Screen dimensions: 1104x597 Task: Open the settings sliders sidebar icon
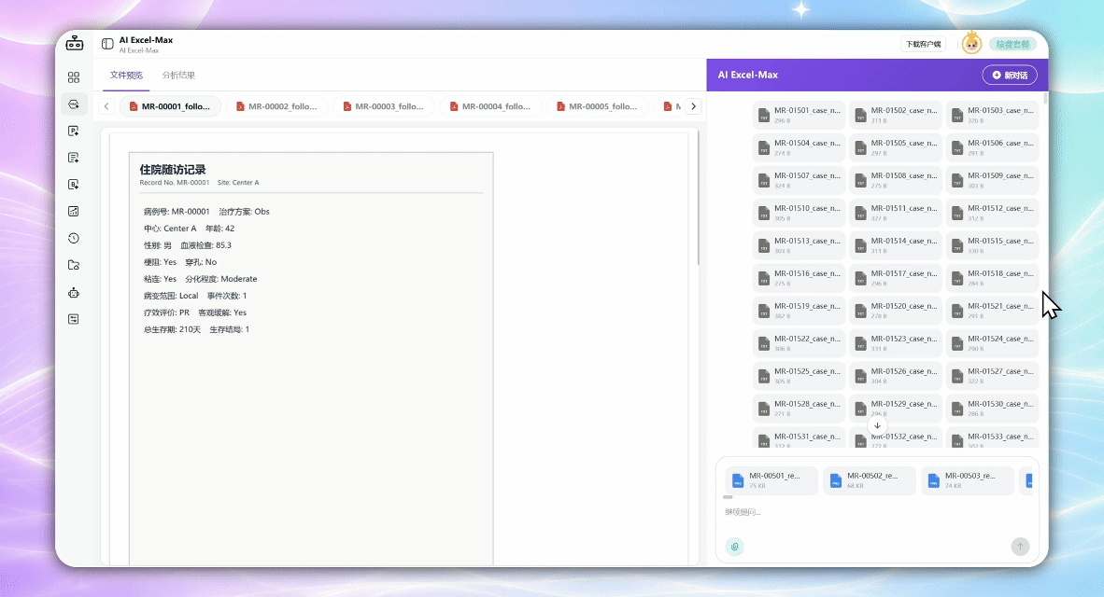73,319
